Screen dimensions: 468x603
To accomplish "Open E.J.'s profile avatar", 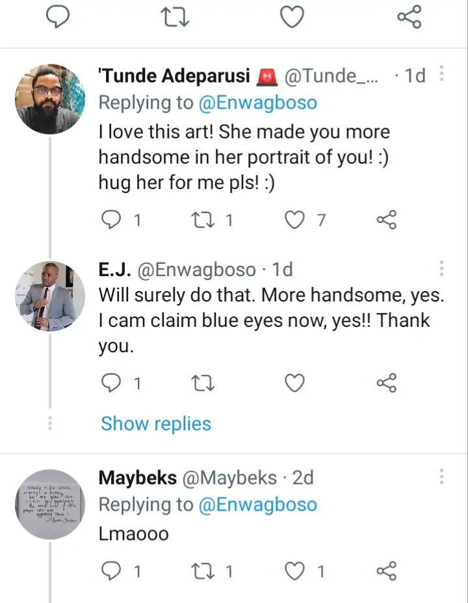I will click(x=50, y=296).
